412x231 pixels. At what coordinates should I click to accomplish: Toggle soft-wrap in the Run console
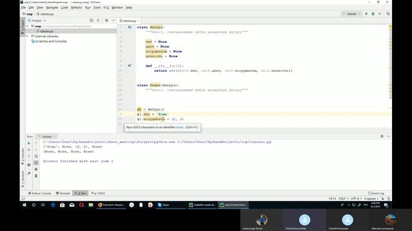point(36,157)
